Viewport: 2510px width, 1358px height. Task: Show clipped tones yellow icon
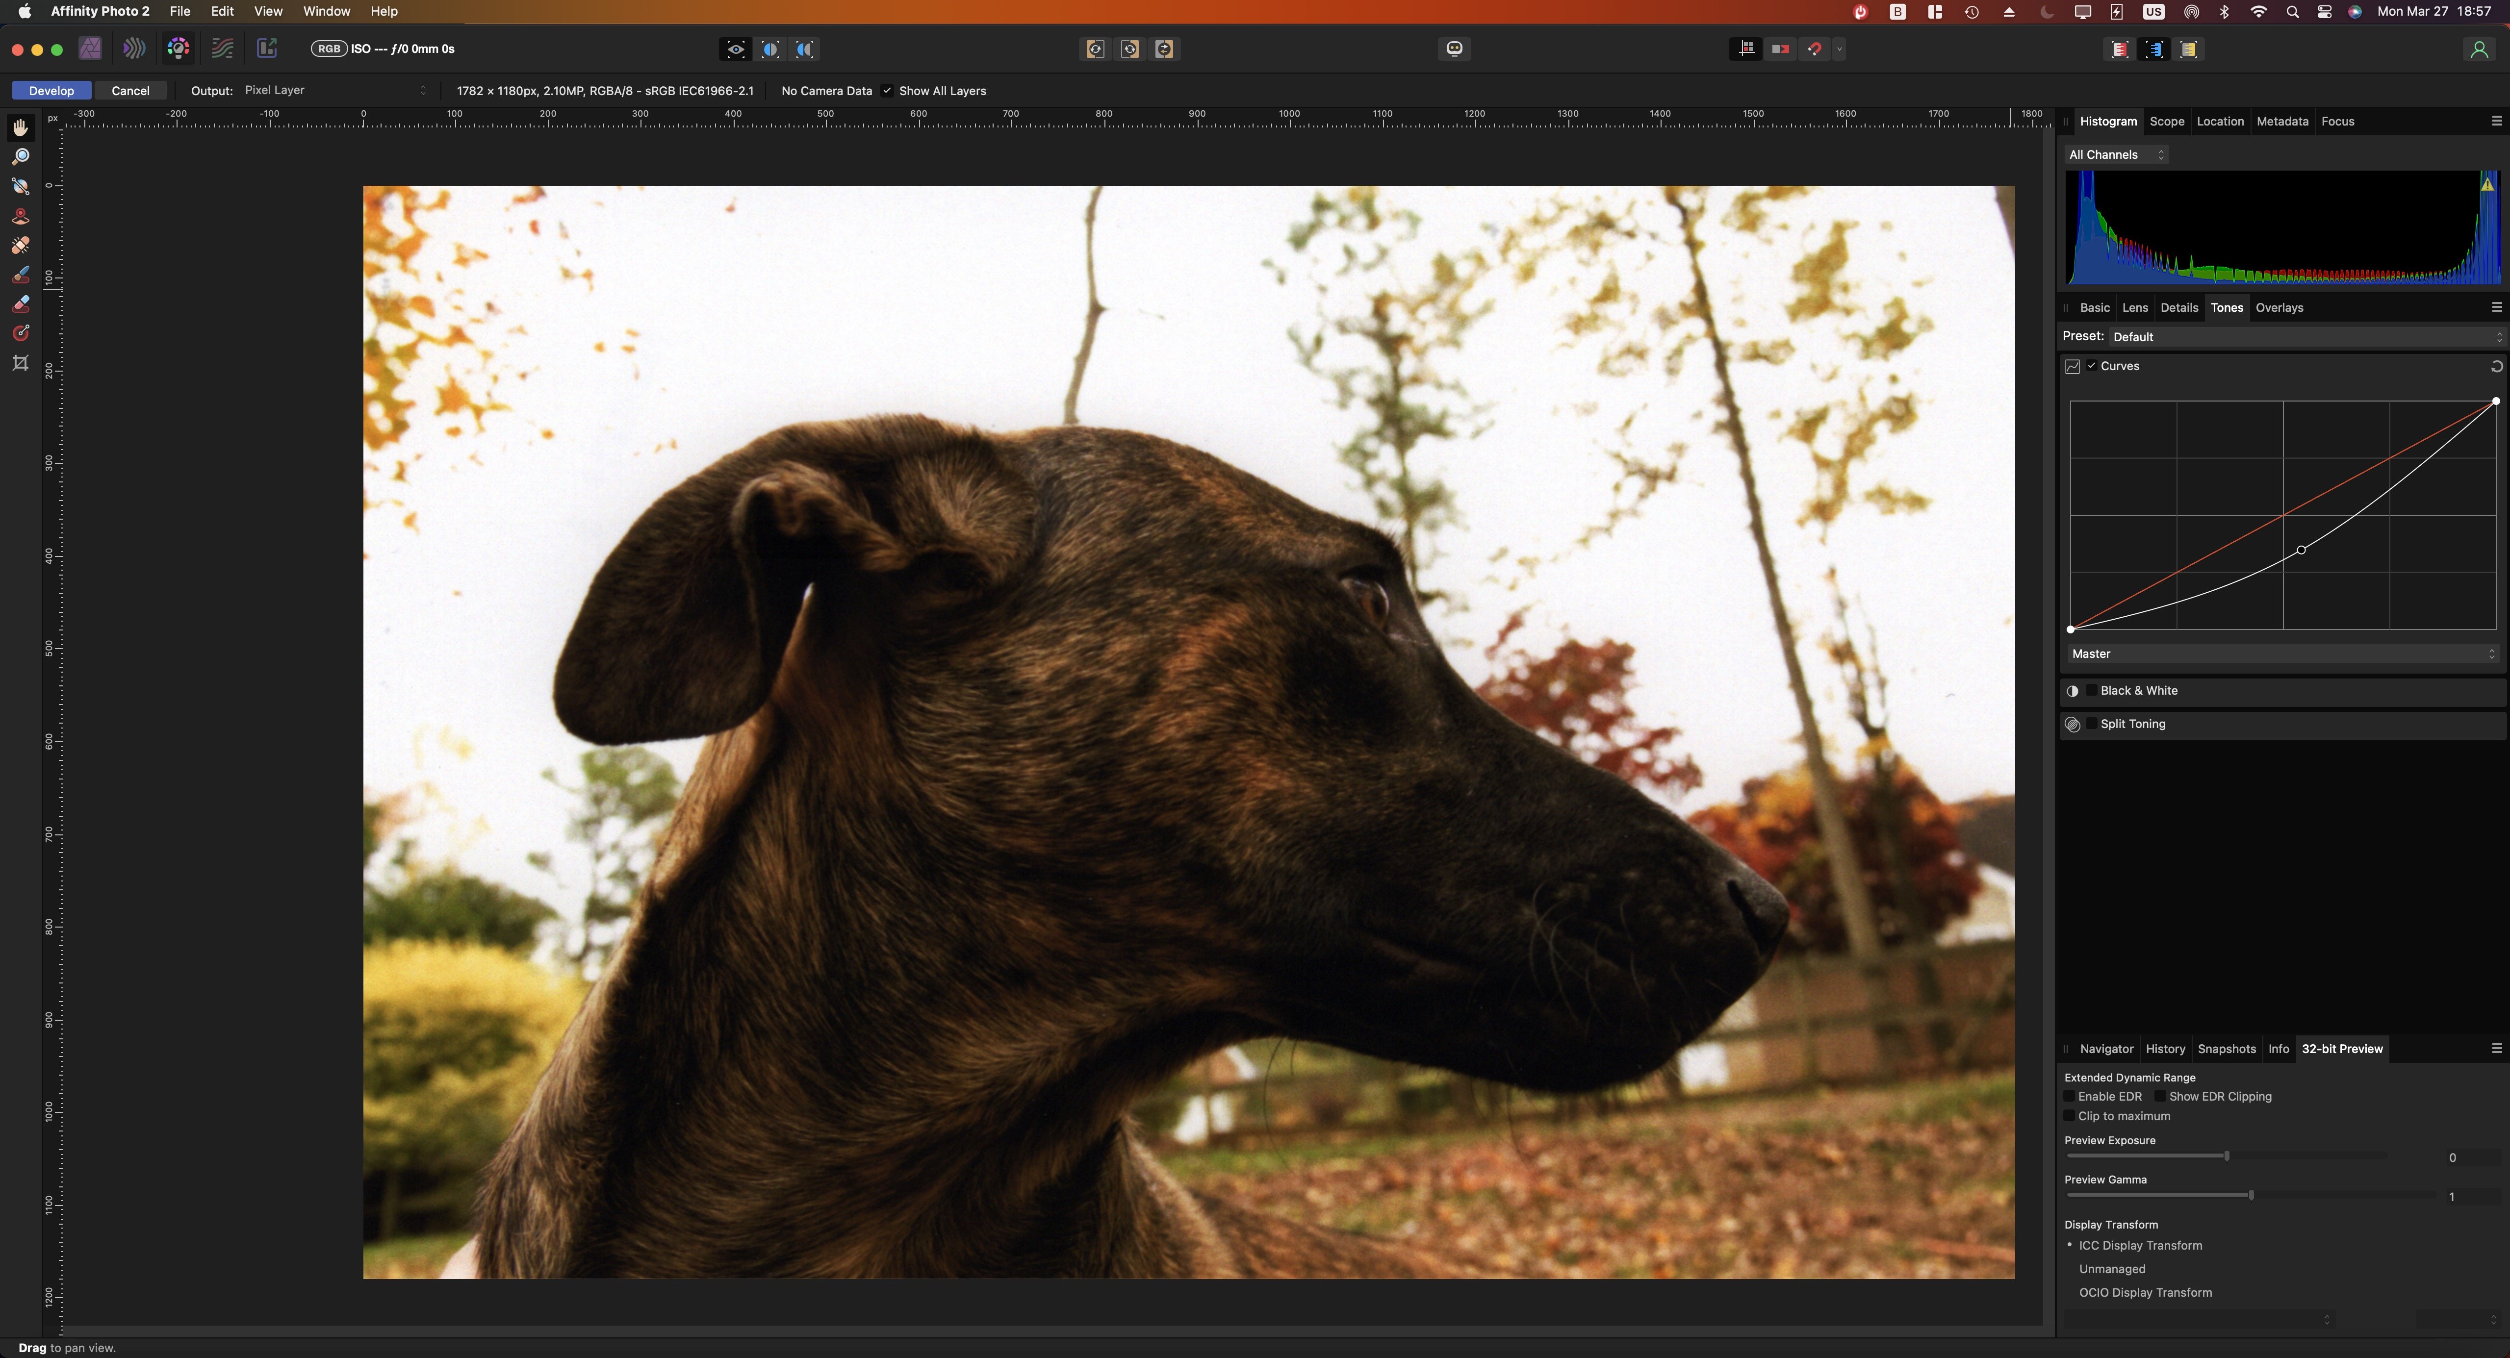[x=2189, y=50]
